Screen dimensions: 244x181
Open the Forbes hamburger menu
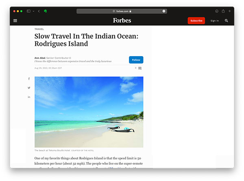coord(15,21)
